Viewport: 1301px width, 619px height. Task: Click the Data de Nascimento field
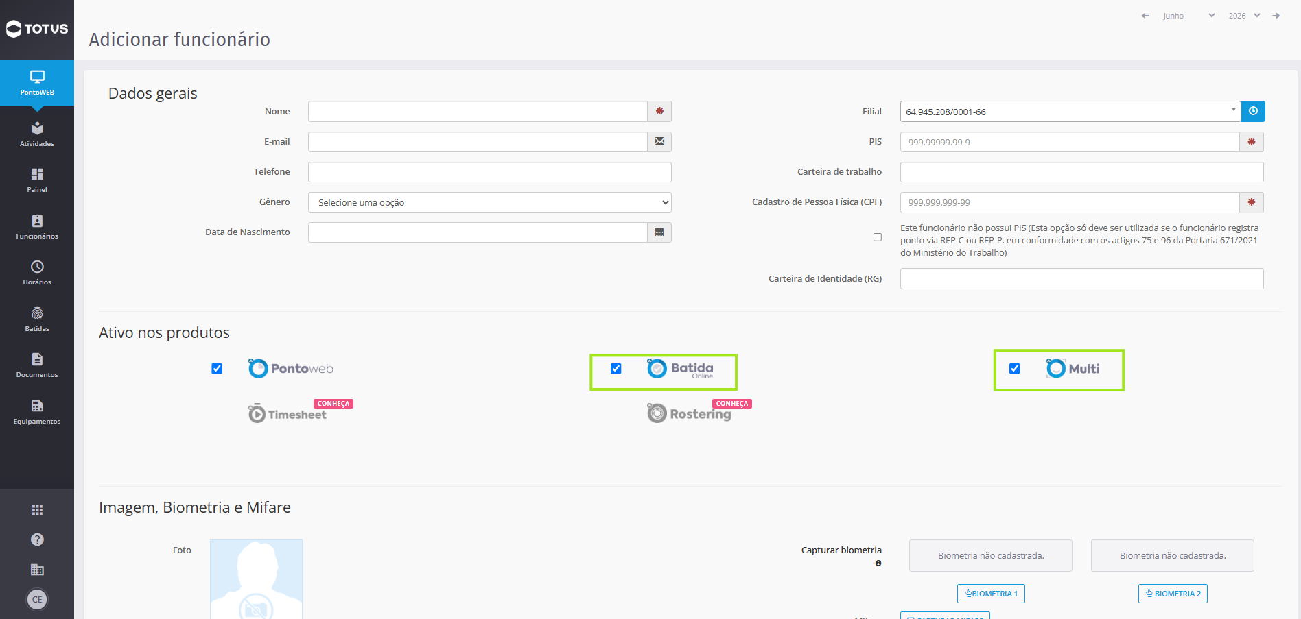[x=478, y=232]
